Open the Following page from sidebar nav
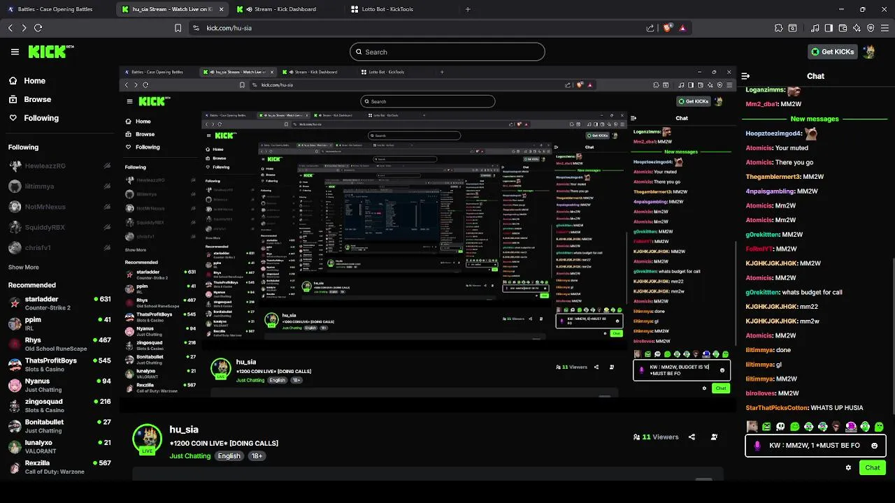 click(x=34, y=118)
